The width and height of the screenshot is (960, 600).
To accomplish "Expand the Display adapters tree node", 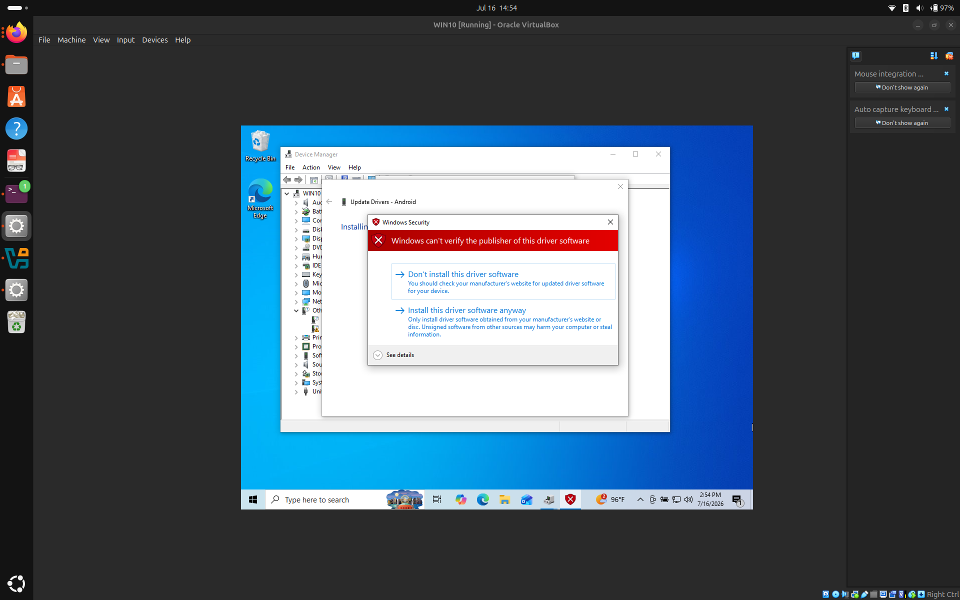I will tap(296, 239).
